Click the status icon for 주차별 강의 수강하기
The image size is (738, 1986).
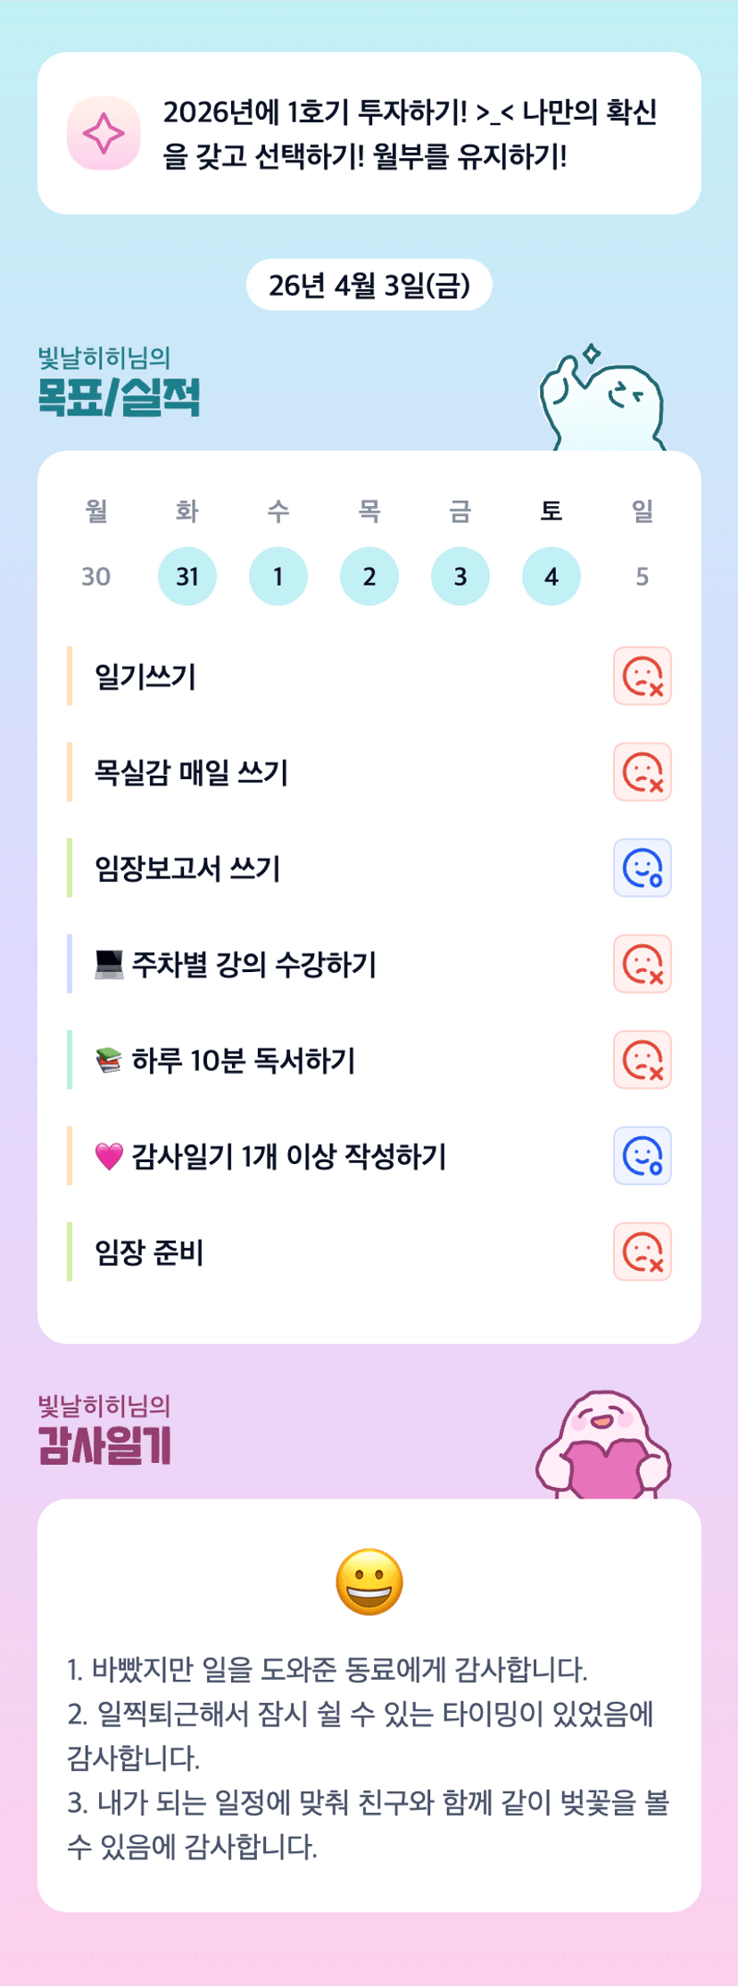pos(642,964)
